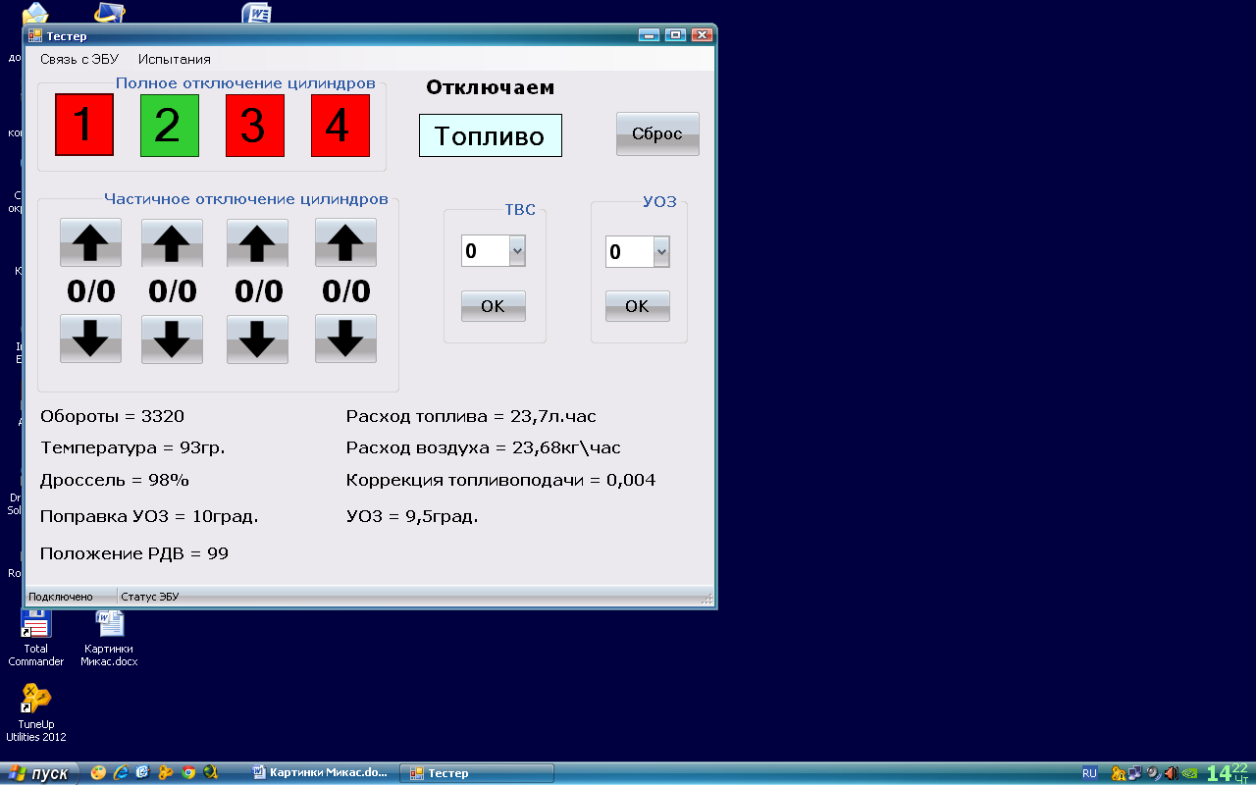Click the Word document icon on the desktop top edge
Image resolution: width=1256 pixels, height=785 pixels.
pos(257,12)
